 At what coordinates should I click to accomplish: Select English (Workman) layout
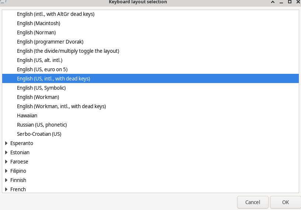(x=150, y=97)
